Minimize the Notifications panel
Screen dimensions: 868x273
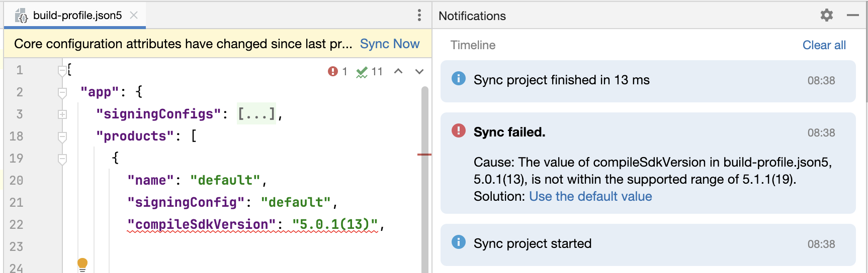click(852, 15)
